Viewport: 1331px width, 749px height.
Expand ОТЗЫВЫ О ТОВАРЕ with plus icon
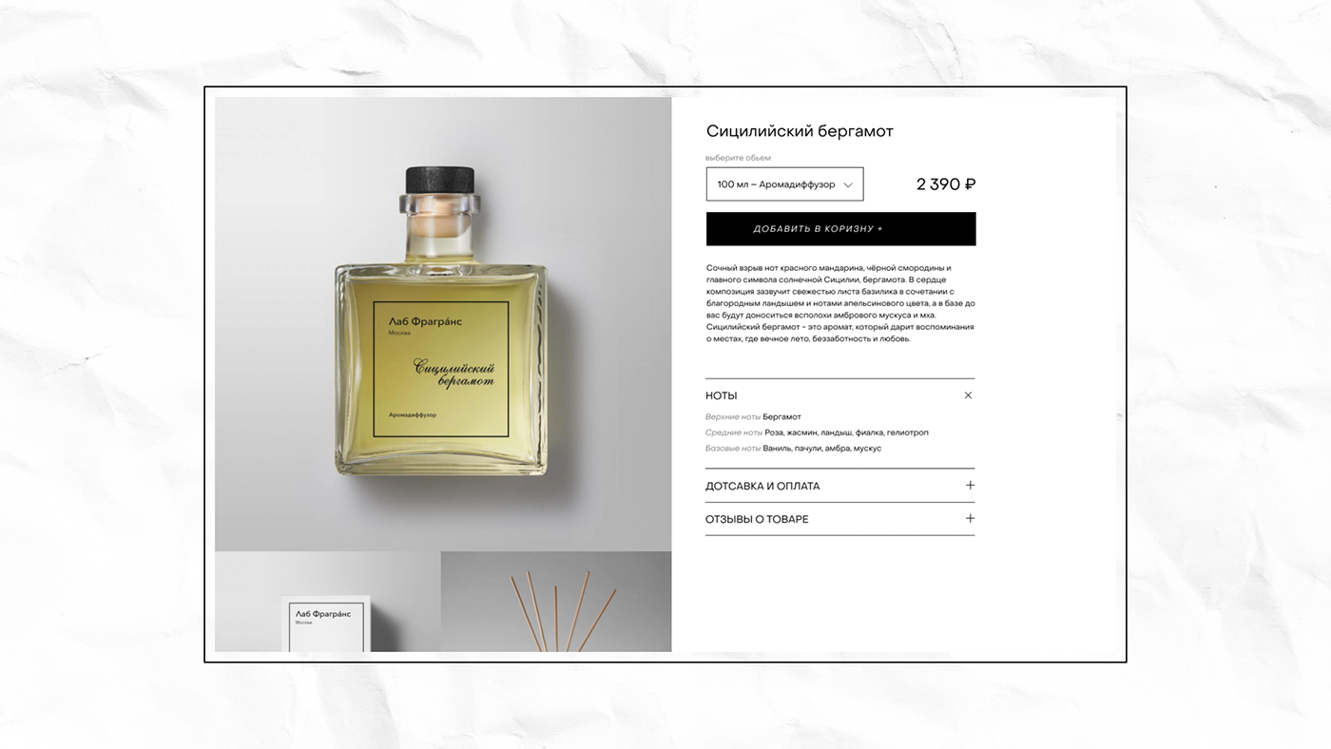[970, 519]
